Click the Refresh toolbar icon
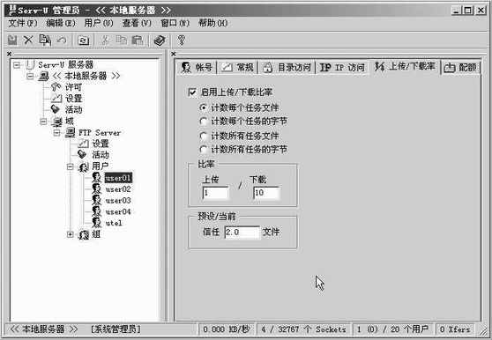 click(84, 41)
